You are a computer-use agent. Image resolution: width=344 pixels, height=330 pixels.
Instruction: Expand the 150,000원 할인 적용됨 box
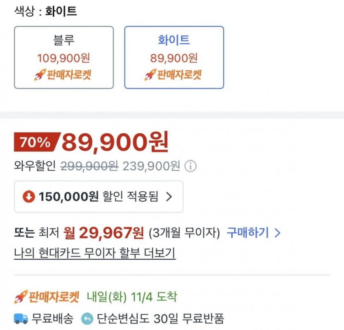[98, 197]
